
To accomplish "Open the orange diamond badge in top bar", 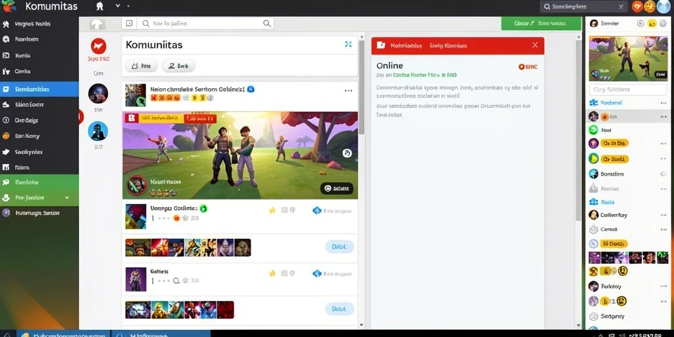I will coord(637,7).
